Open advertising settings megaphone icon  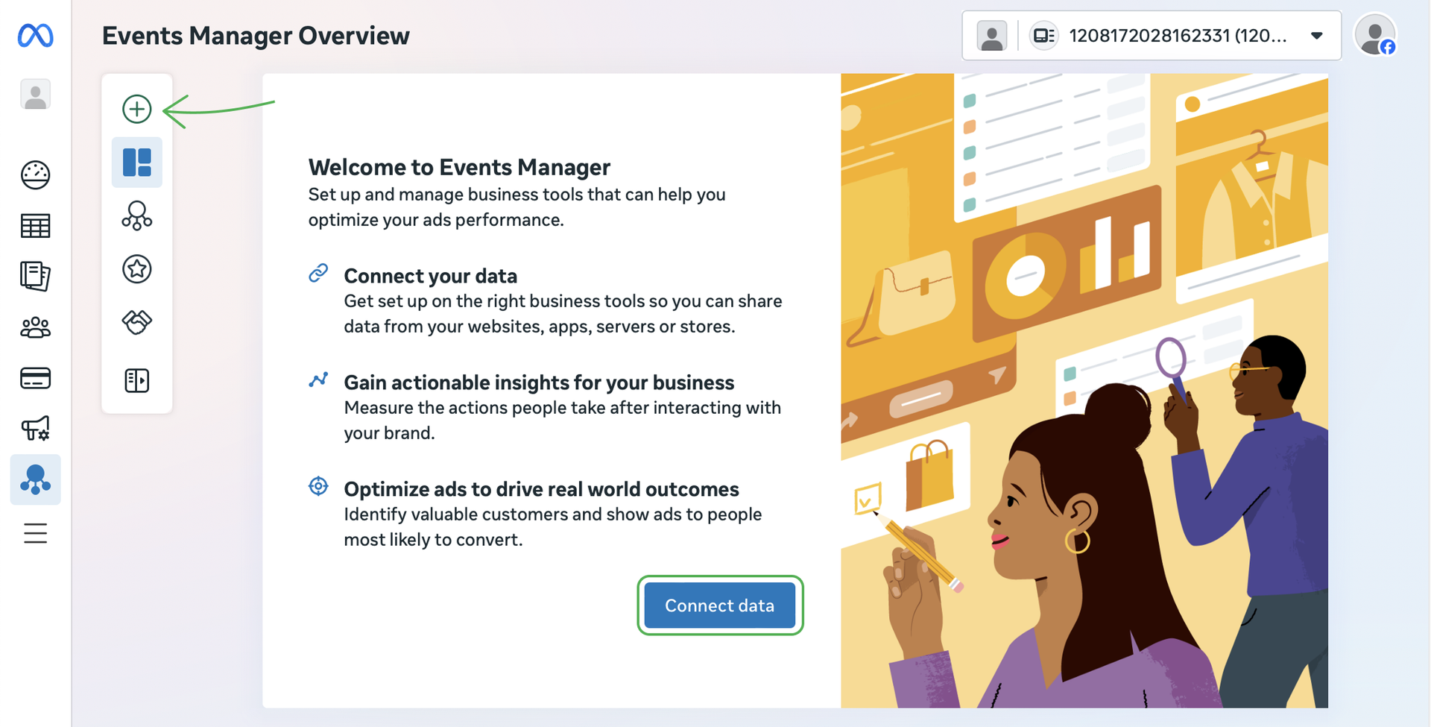[35, 429]
